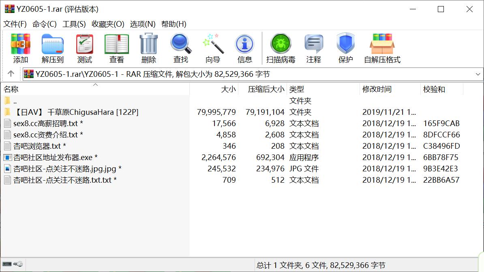Screen dimensions: 484x272
Task: Click the 杏吧社区地址发布器.exe file icon
Action: pyautogui.click(x=7, y=157)
